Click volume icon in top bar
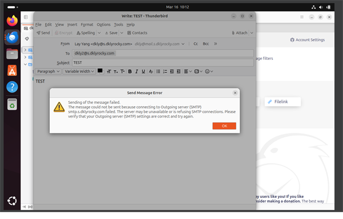This screenshot has width=343, height=219. pyautogui.click(x=321, y=7)
